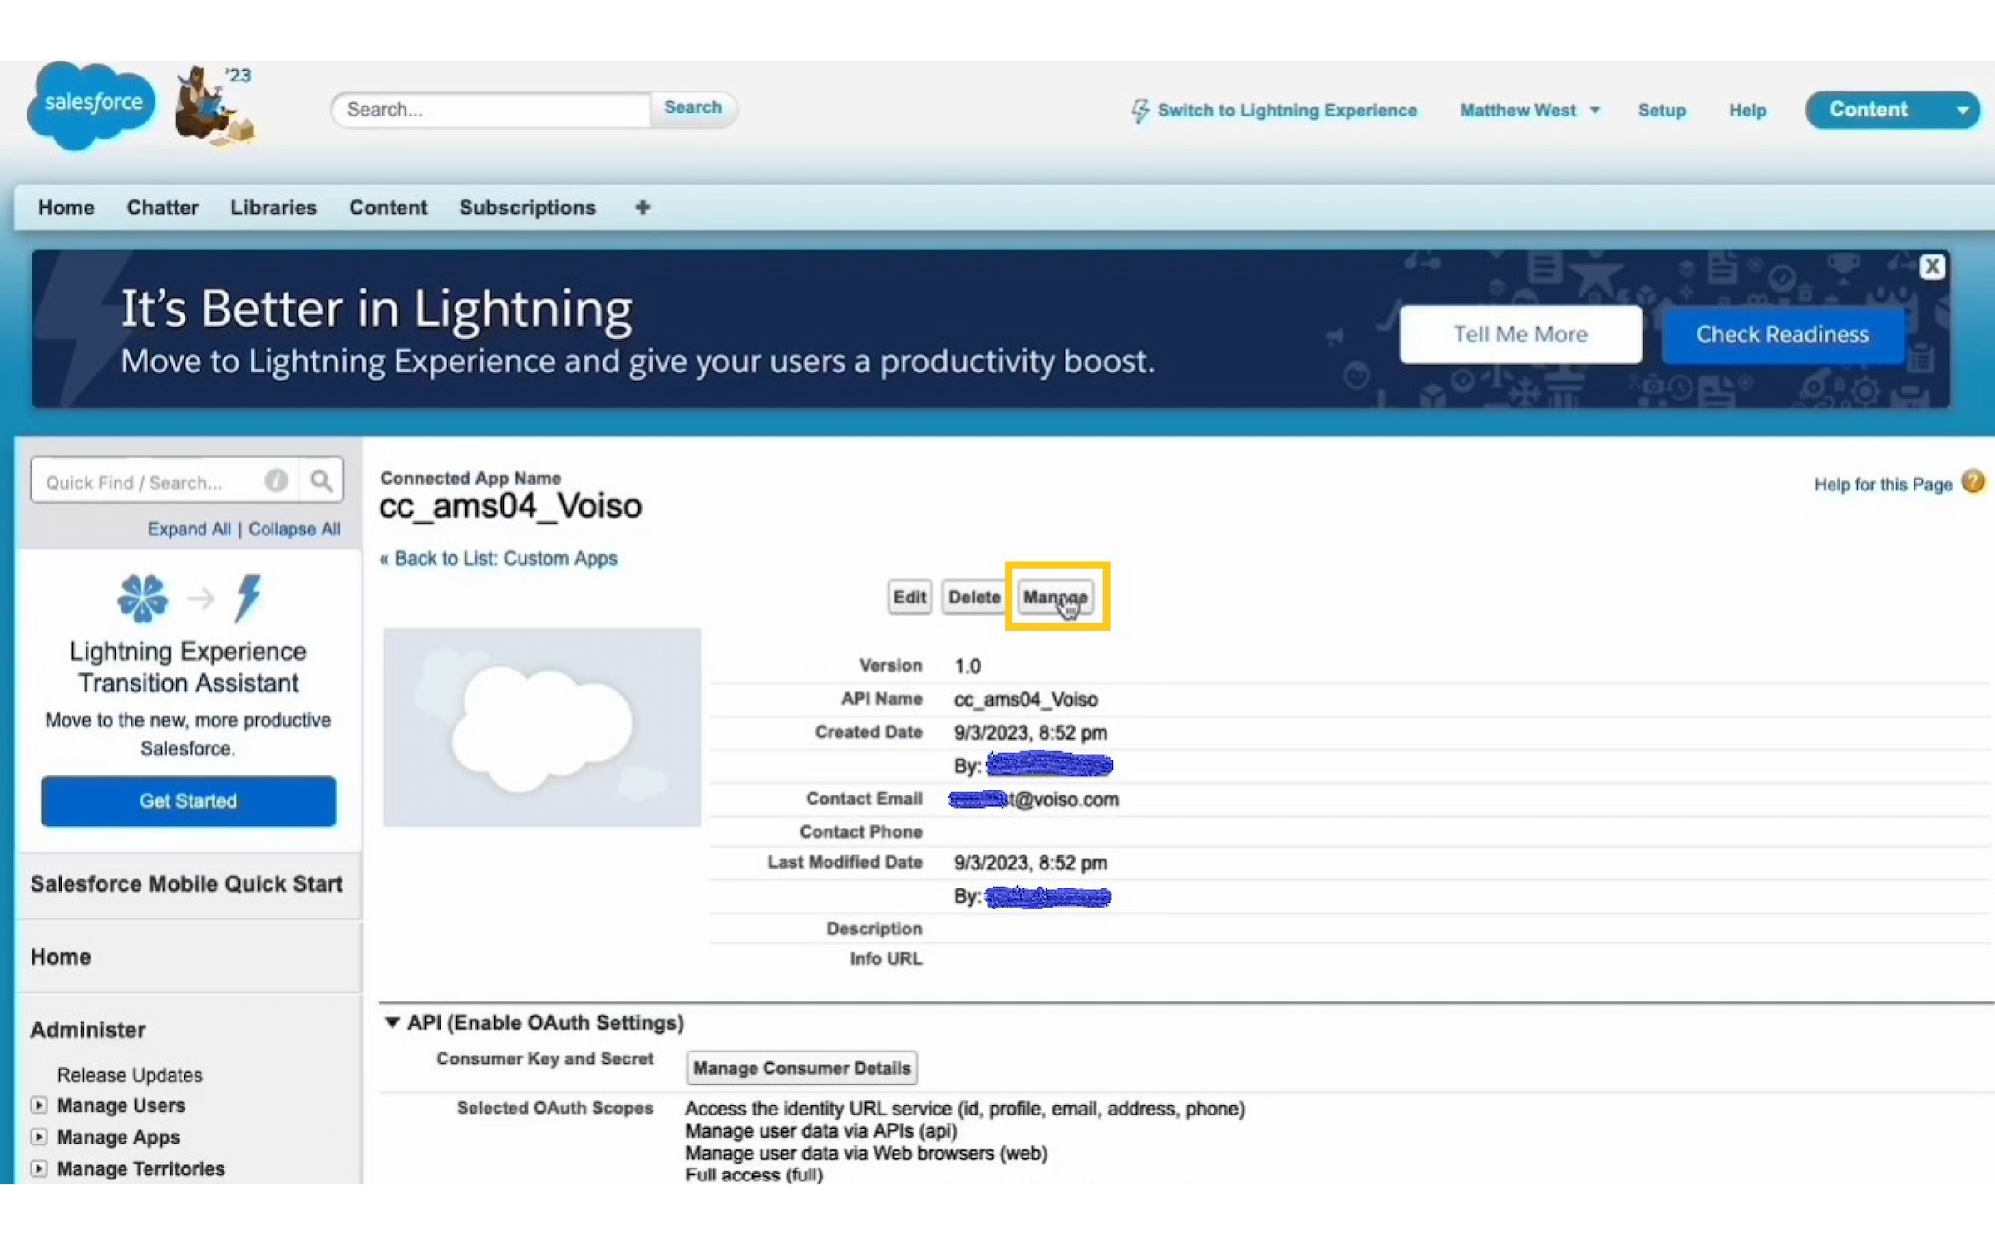Open the Content tab

pos(388,208)
